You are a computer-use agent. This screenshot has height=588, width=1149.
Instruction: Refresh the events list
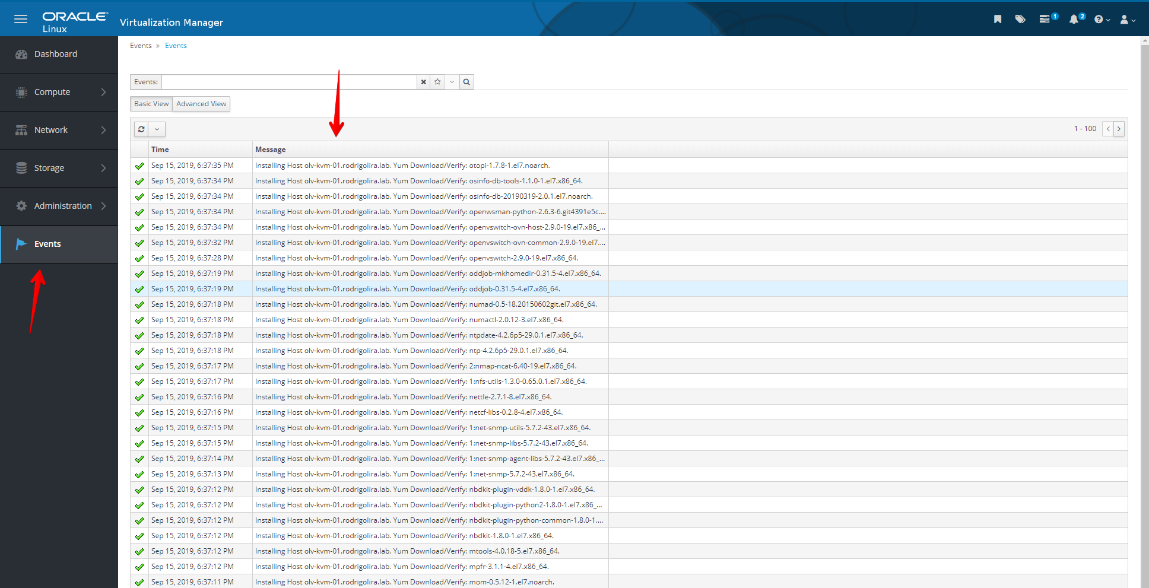coord(141,129)
